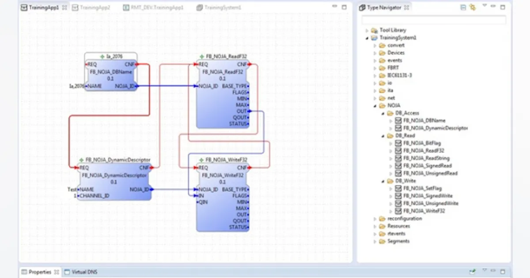530x278 pixels.
Task: Click the FB_NOJA_SignedWrite function block icon
Action: (x=398, y=196)
